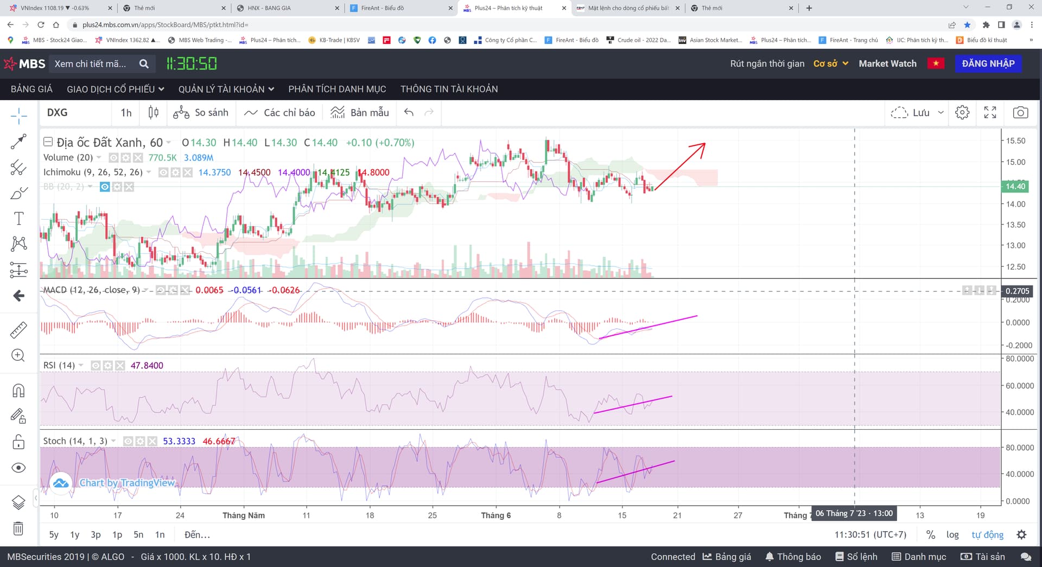Viewport: 1042px width, 567px height.
Task: Expand the save layout dropdown arrow
Action: [941, 112]
